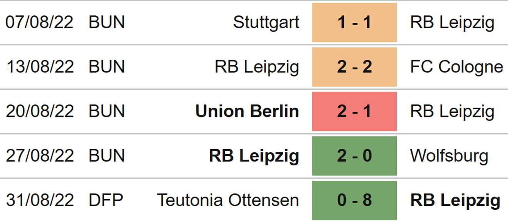The image size is (508, 222).
Task: Click the green 0 - 8 score box
Action: click(354, 200)
